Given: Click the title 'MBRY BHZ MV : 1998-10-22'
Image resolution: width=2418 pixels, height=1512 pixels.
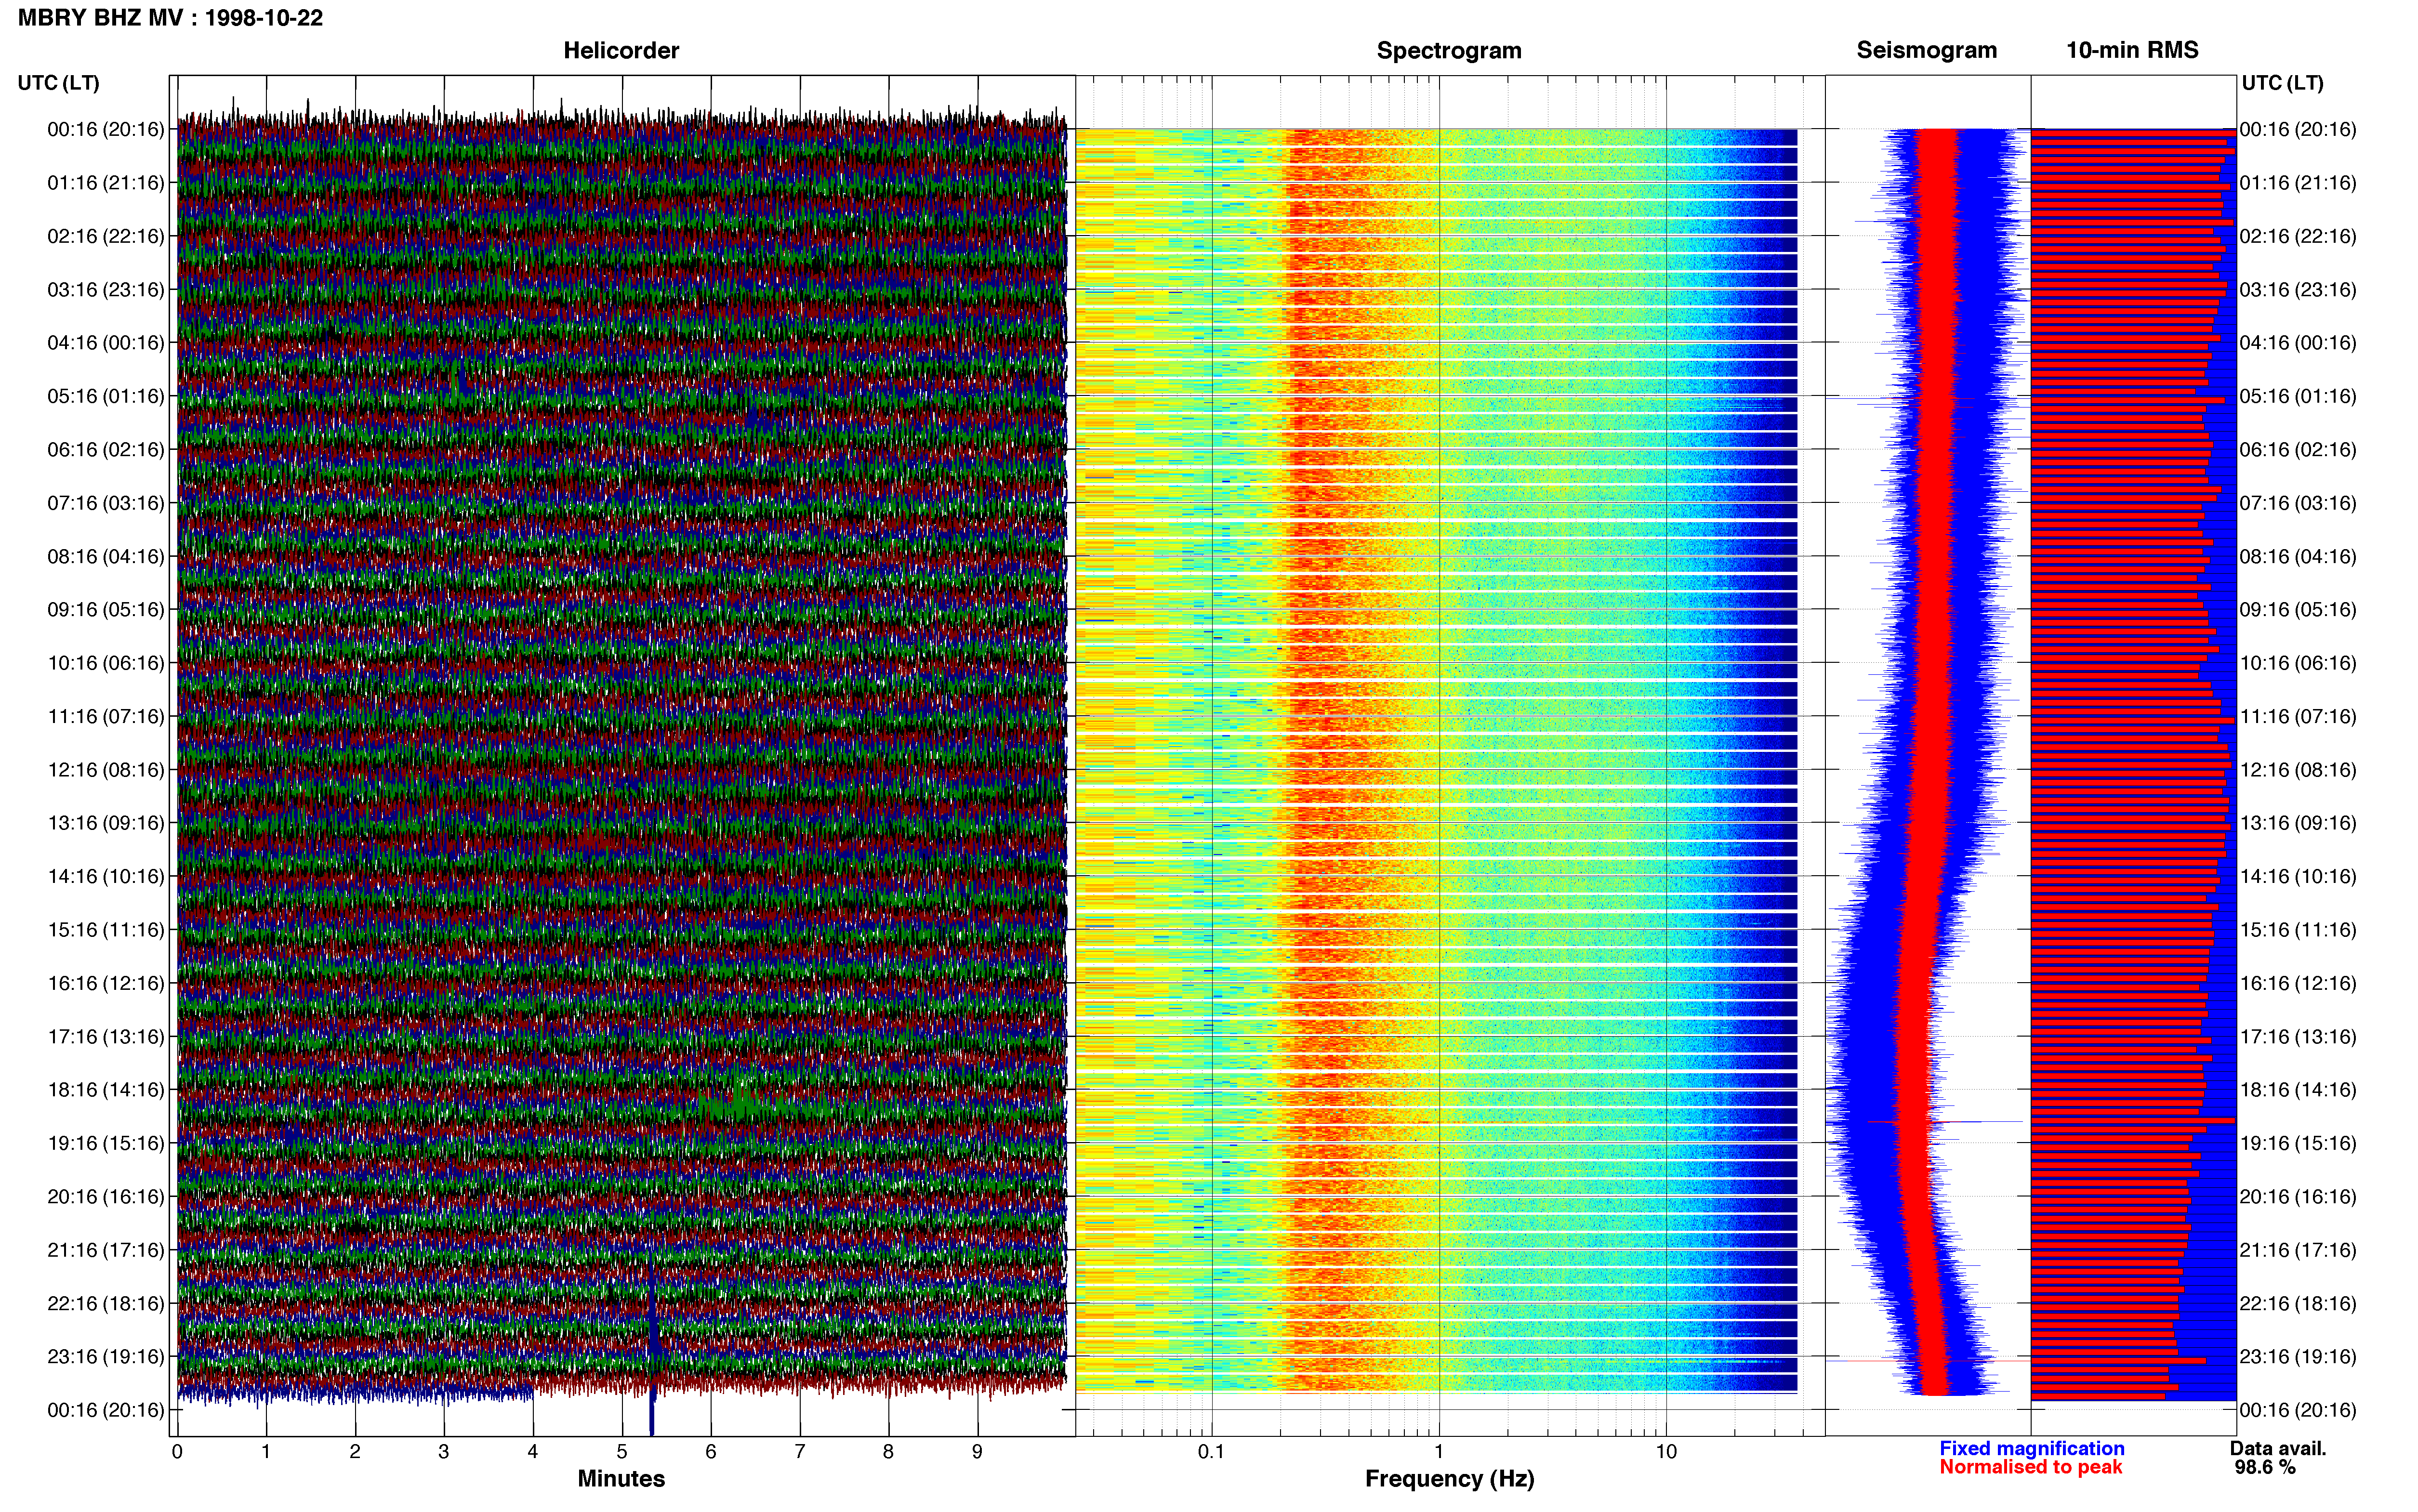Looking at the screenshot, I should [170, 18].
